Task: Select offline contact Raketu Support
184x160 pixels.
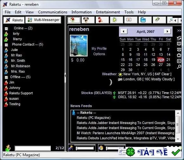Action: coord(21,93)
